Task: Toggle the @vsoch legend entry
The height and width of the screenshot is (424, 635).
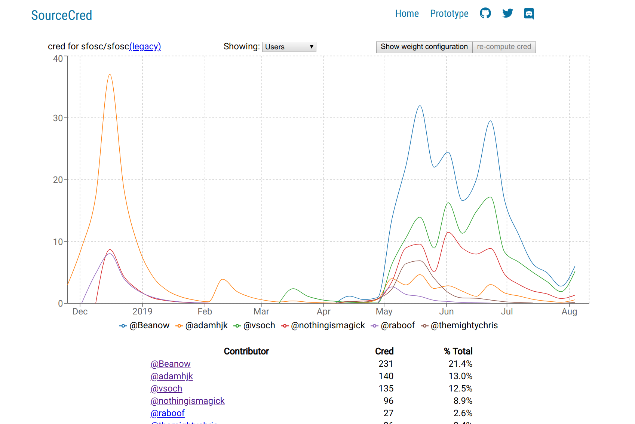Action: coord(254,326)
